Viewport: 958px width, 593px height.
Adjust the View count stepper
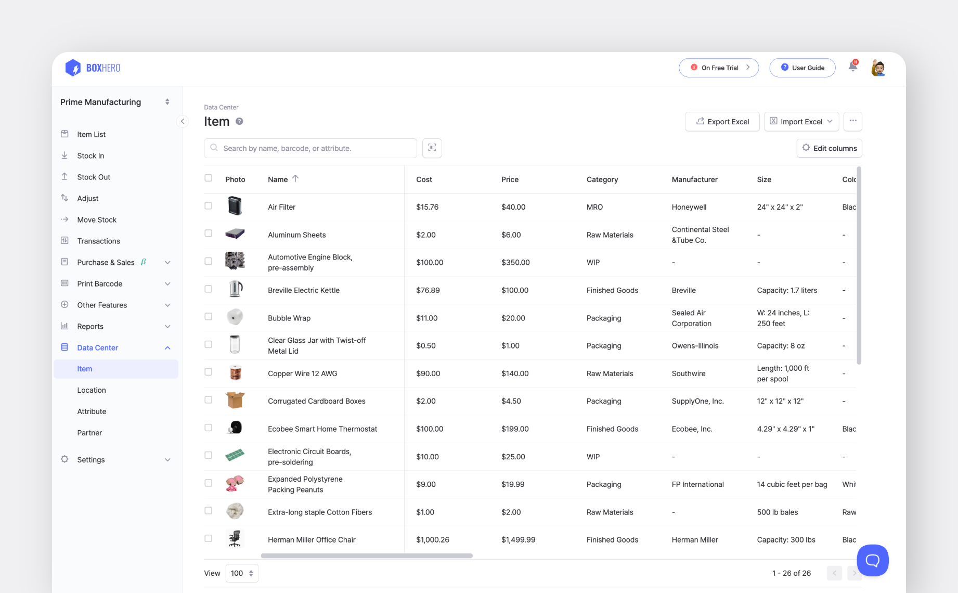(250, 573)
